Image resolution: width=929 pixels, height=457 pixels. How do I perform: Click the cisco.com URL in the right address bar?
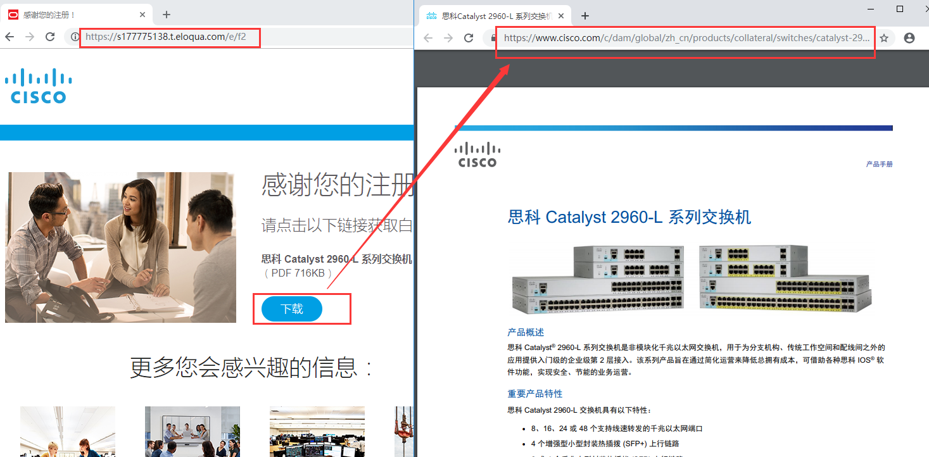click(x=687, y=38)
